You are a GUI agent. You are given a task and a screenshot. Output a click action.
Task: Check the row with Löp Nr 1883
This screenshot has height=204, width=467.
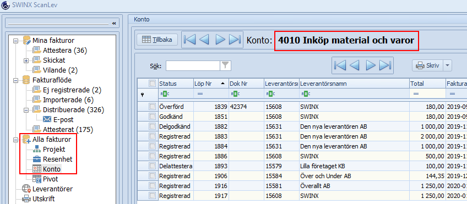point(152,136)
